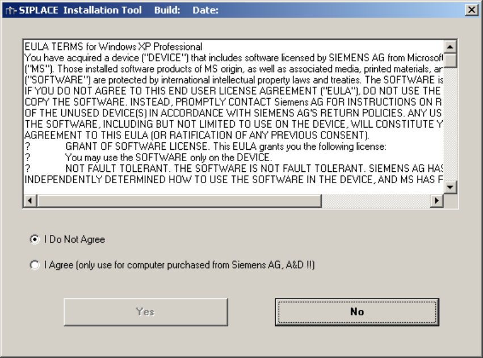Click the disabled Yes button
The height and width of the screenshot is (358, 483).
(146, 312)
